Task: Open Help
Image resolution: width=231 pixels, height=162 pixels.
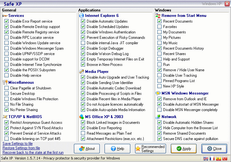Action: tap(118, 149)
